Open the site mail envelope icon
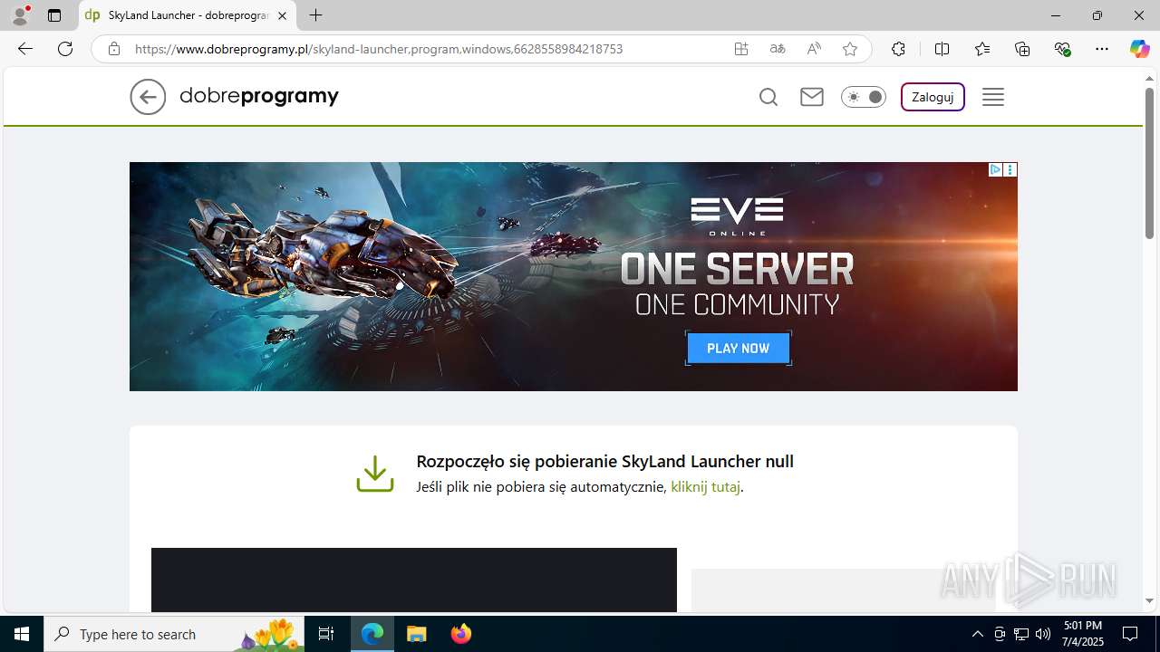 (x=812, y=97)
